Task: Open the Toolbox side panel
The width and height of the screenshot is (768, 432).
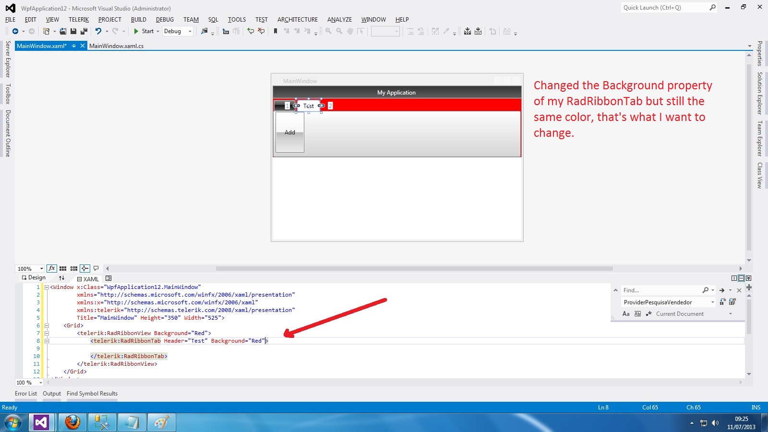Action: (x=8, y=94)
